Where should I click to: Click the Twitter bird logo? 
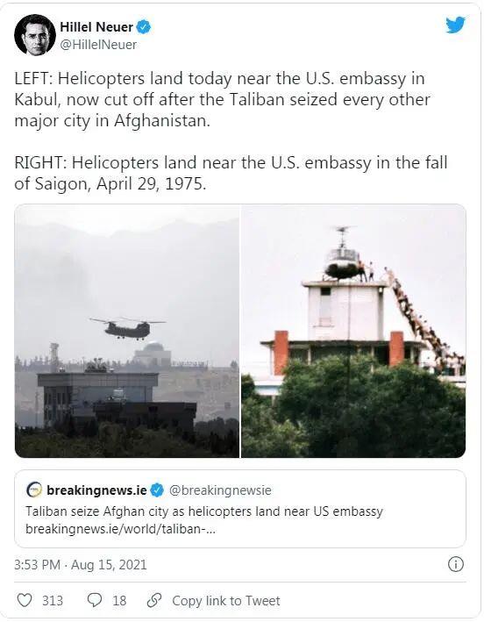pyautogui.click(x=455, y=25)
